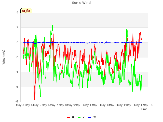Click the May 7 axis label
The height and width of the screenshot is (122, 163).
pyautogui.click(x=54, y=105)
